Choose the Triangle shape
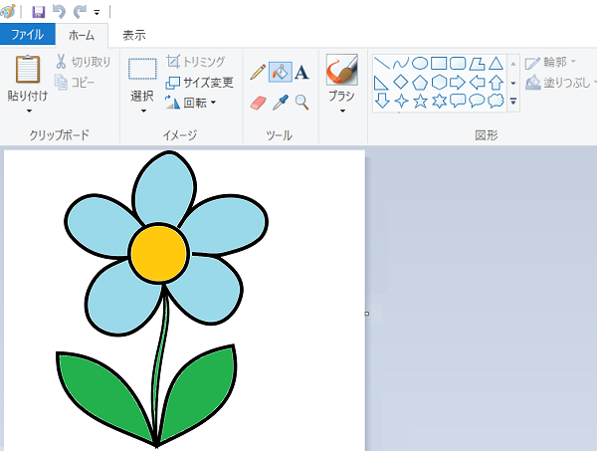597x451 pixels. 496,64
